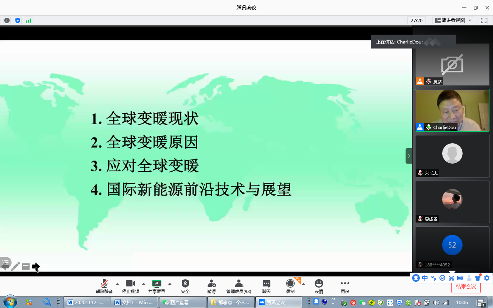Open the 演讲者视图 view layout dropdown
The height and width of the screenshot is (308, 493).
(453, 20)
